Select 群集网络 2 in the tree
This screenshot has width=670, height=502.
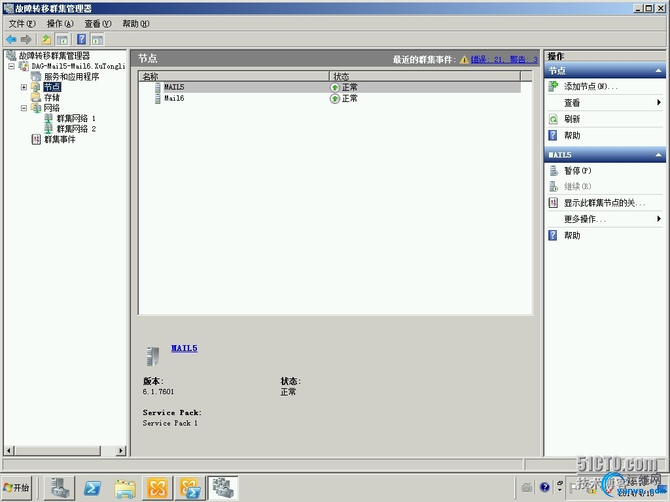point(76,129)
